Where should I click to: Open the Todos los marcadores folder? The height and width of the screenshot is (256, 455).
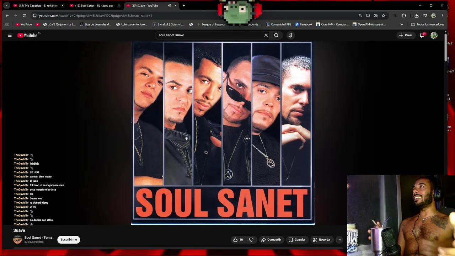click(428, 25)
